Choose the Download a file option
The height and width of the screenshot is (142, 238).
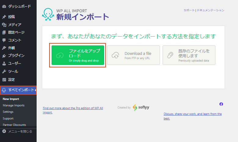tap(133, 55)
